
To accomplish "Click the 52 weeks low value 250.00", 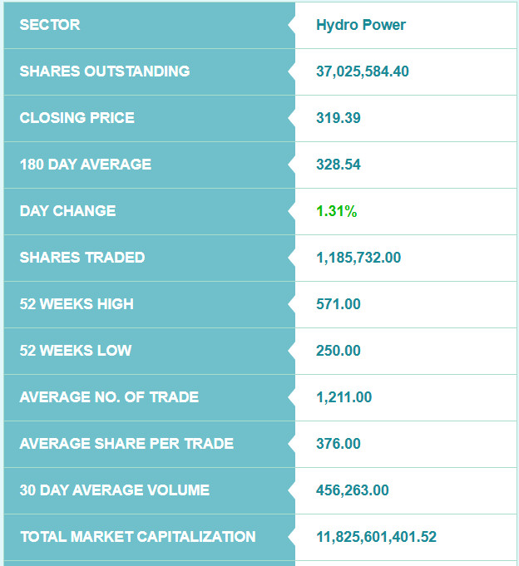I will point(339,351).
